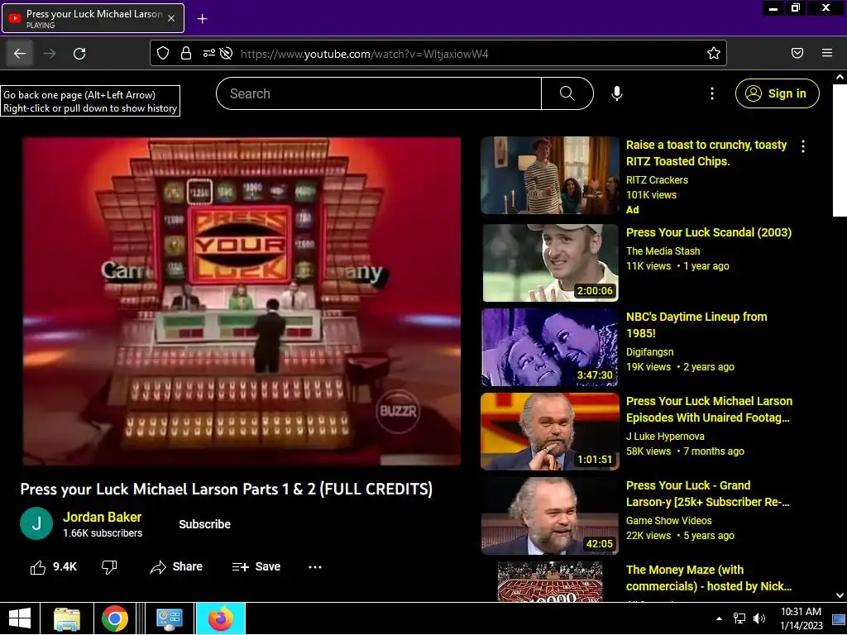Open the network tray icon

(x=739, y=618)
